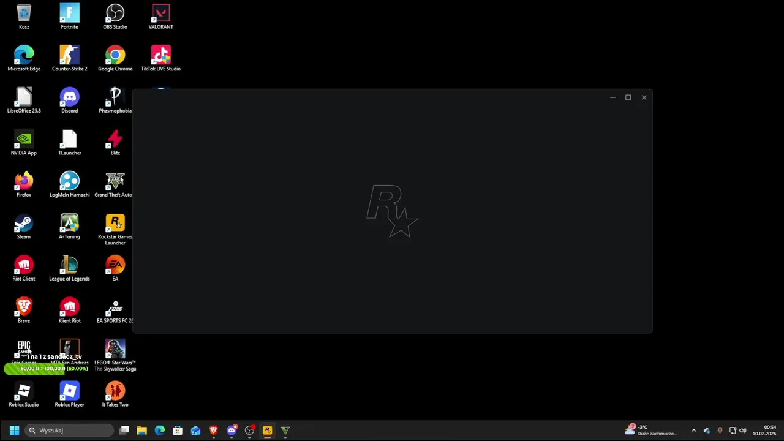Open Klient Riot desktop icon
The height and width of the screenshot is (441, 784).
click(69, 310)
